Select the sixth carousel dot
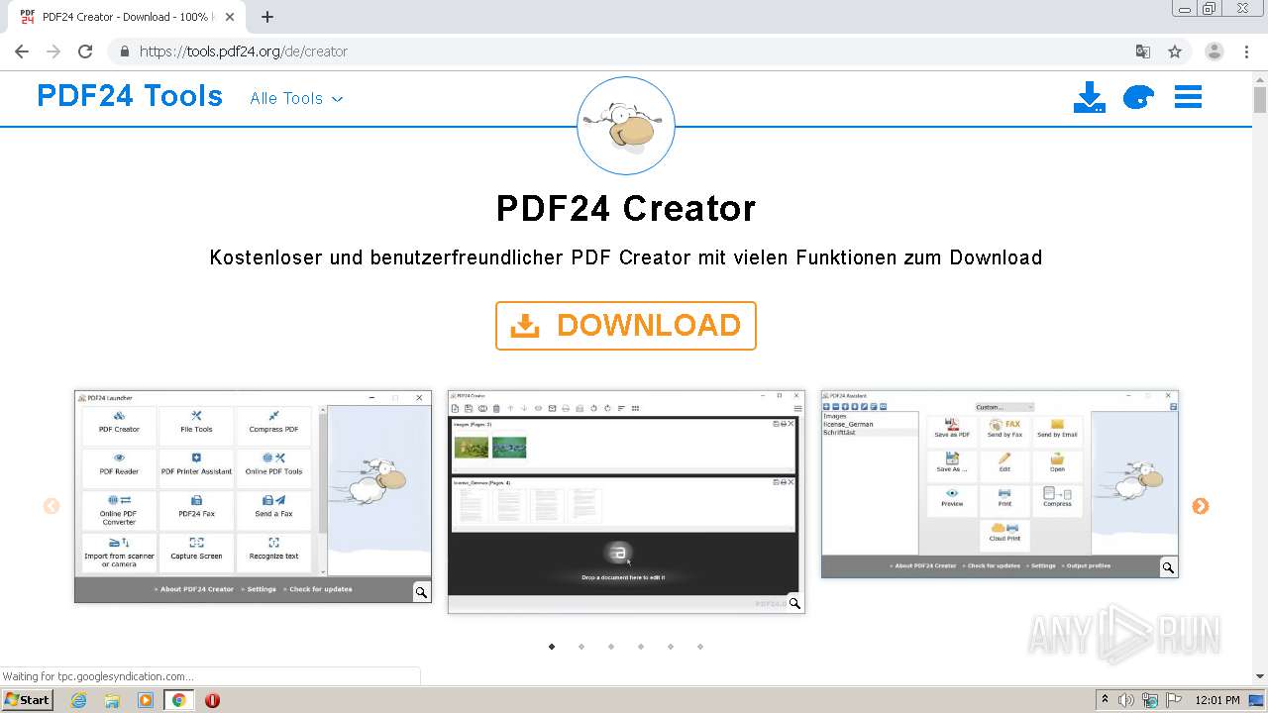The height and width of the screenshot is (713, 1268). click(x=700, y=647)
